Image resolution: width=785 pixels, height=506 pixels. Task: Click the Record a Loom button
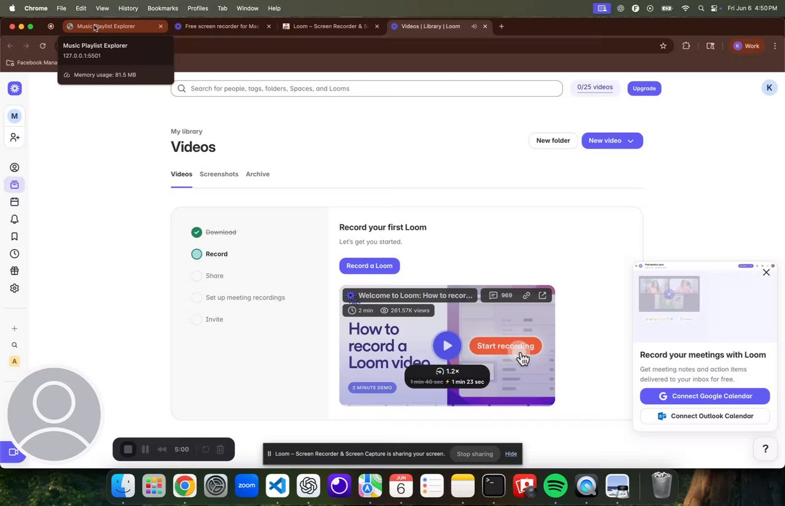369,266
